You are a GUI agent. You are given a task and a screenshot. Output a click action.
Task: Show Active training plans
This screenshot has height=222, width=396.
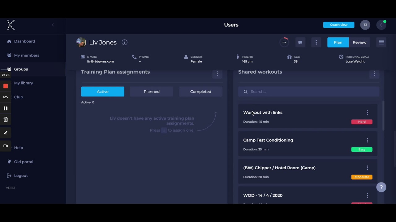103,92
